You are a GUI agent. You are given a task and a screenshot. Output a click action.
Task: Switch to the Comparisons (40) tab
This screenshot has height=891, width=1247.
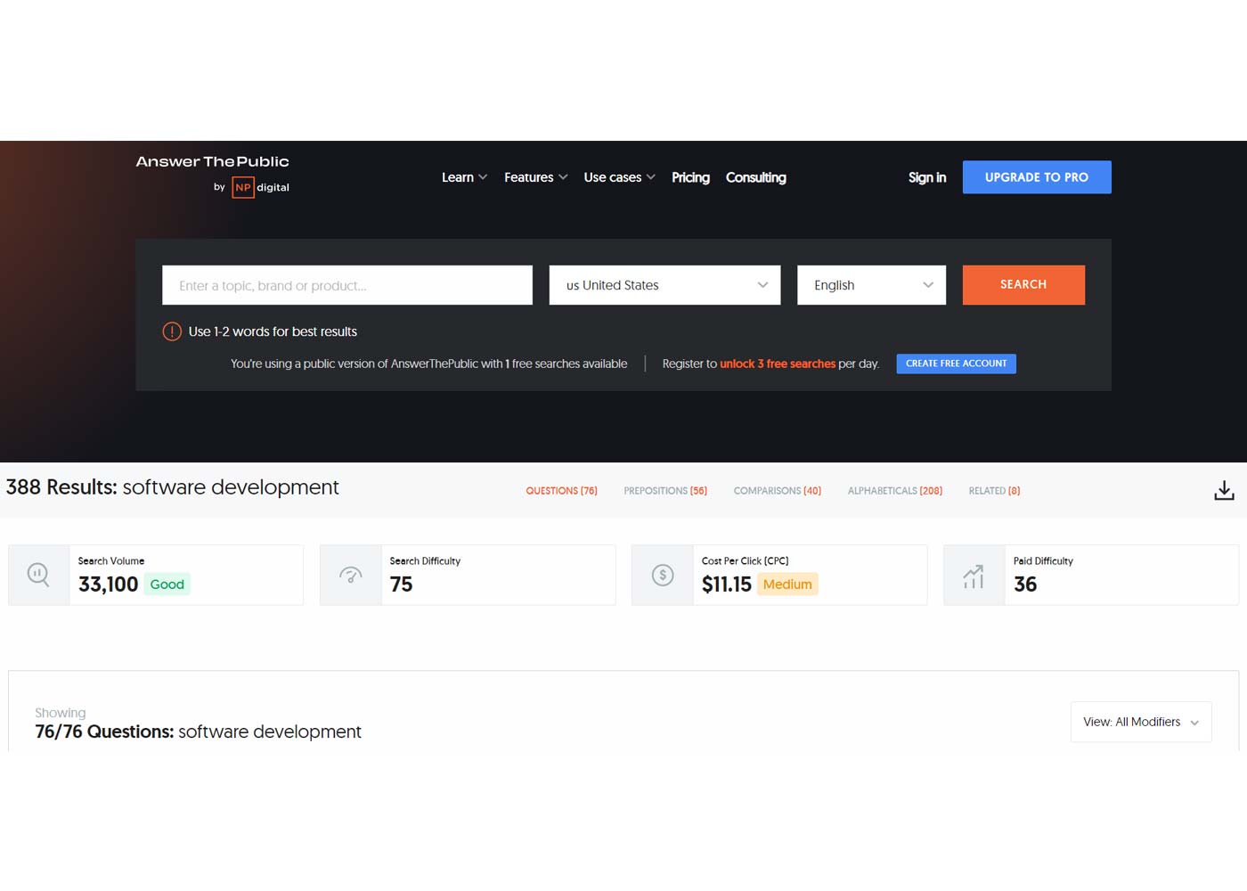pos(778,491)
